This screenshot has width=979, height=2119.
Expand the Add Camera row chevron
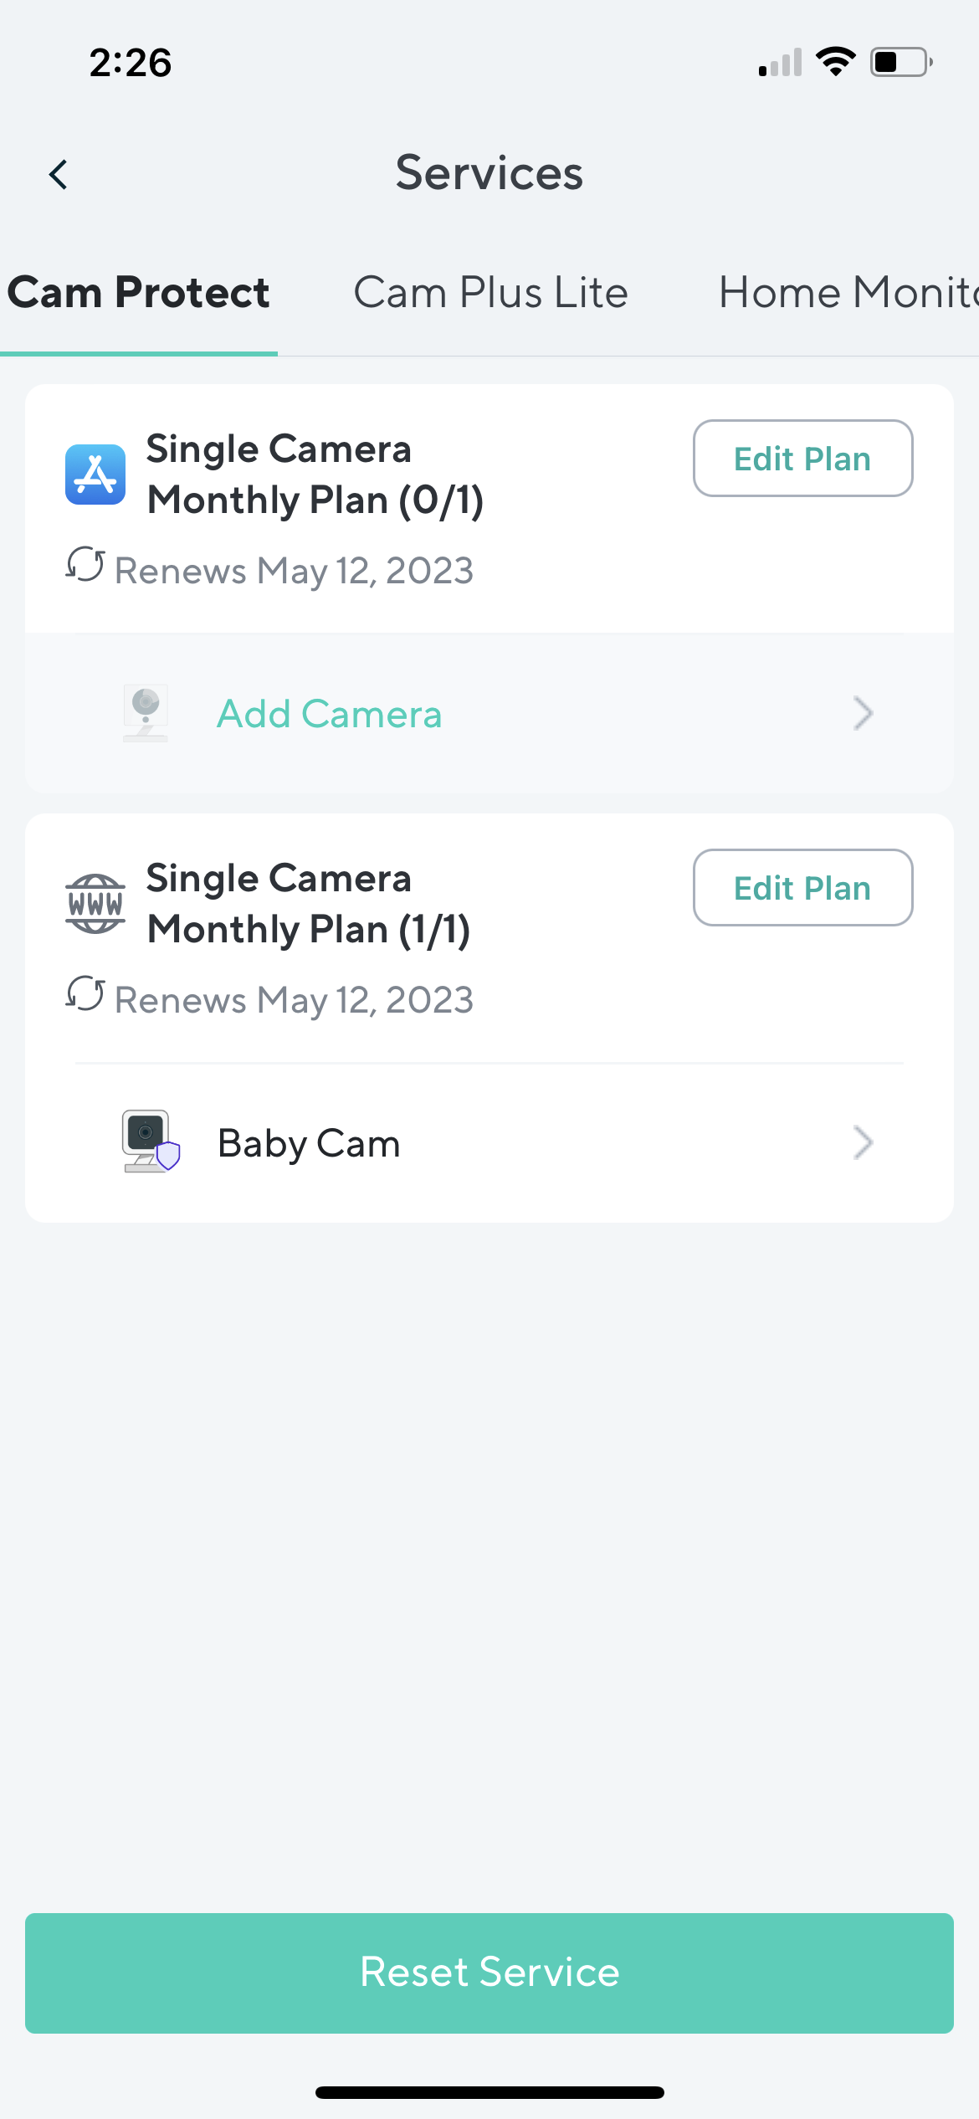[863, 714]
